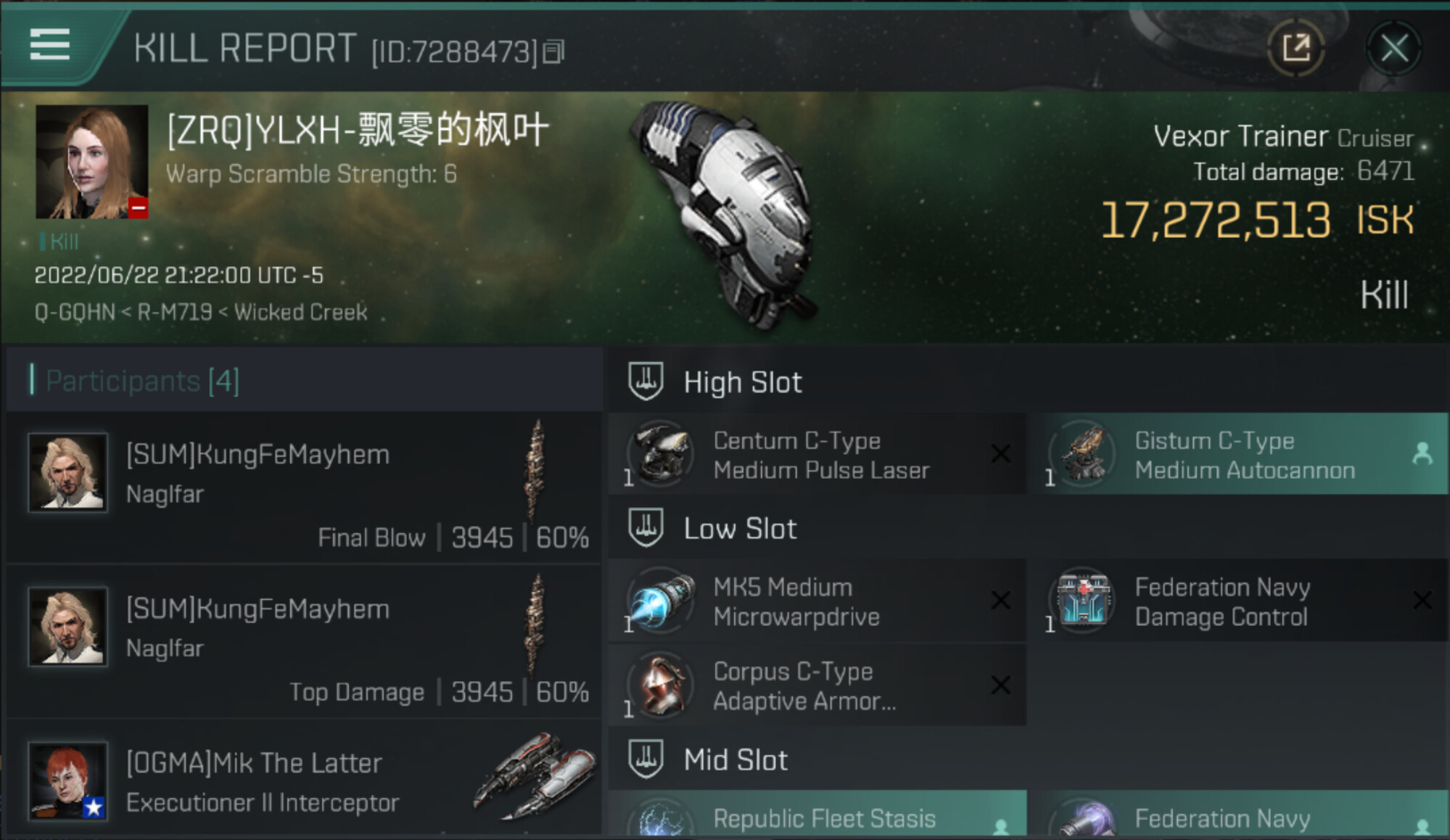Viewport: 1450px width, 840px height.
Task: Open the Republic Fleet Stasis module entry
Action: tap(817, 815)
